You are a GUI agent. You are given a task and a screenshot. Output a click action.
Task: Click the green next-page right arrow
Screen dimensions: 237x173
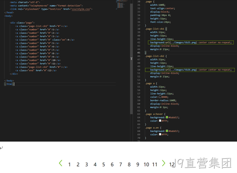[x=164, y=163]
